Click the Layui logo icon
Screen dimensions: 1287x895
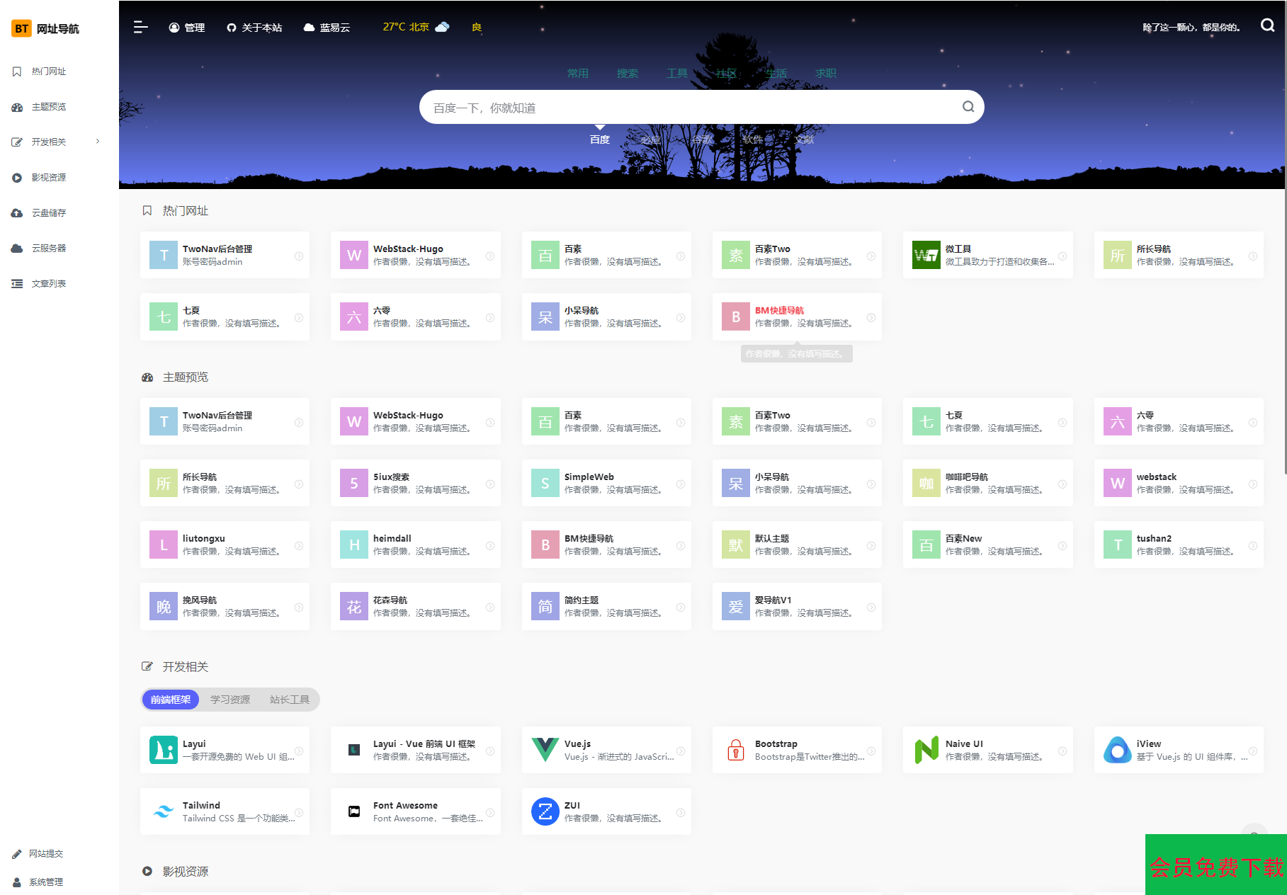click(x=164, y=750)
